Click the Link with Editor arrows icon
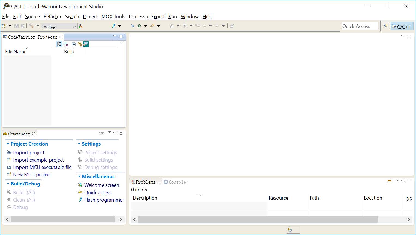 (x=80, y=44)
